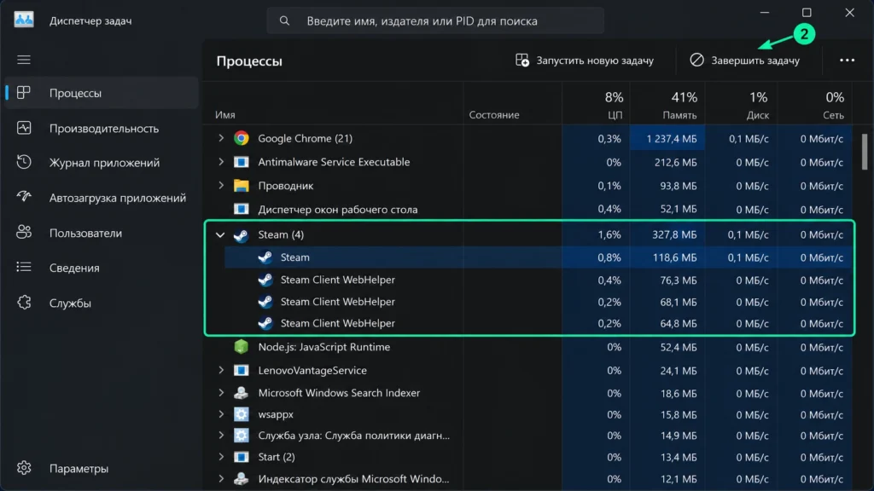Select the last Steam Client WebHelper row (64,8 МБ)
874x491 pixels.
(x=527, y=323)
